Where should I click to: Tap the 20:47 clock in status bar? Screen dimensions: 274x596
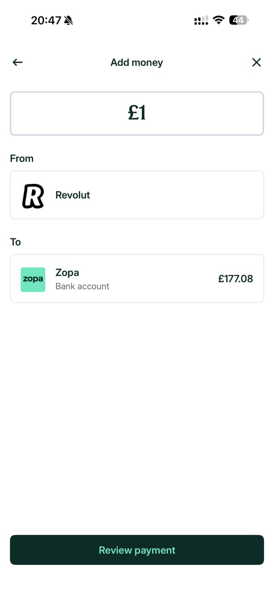tap(46, 20)
